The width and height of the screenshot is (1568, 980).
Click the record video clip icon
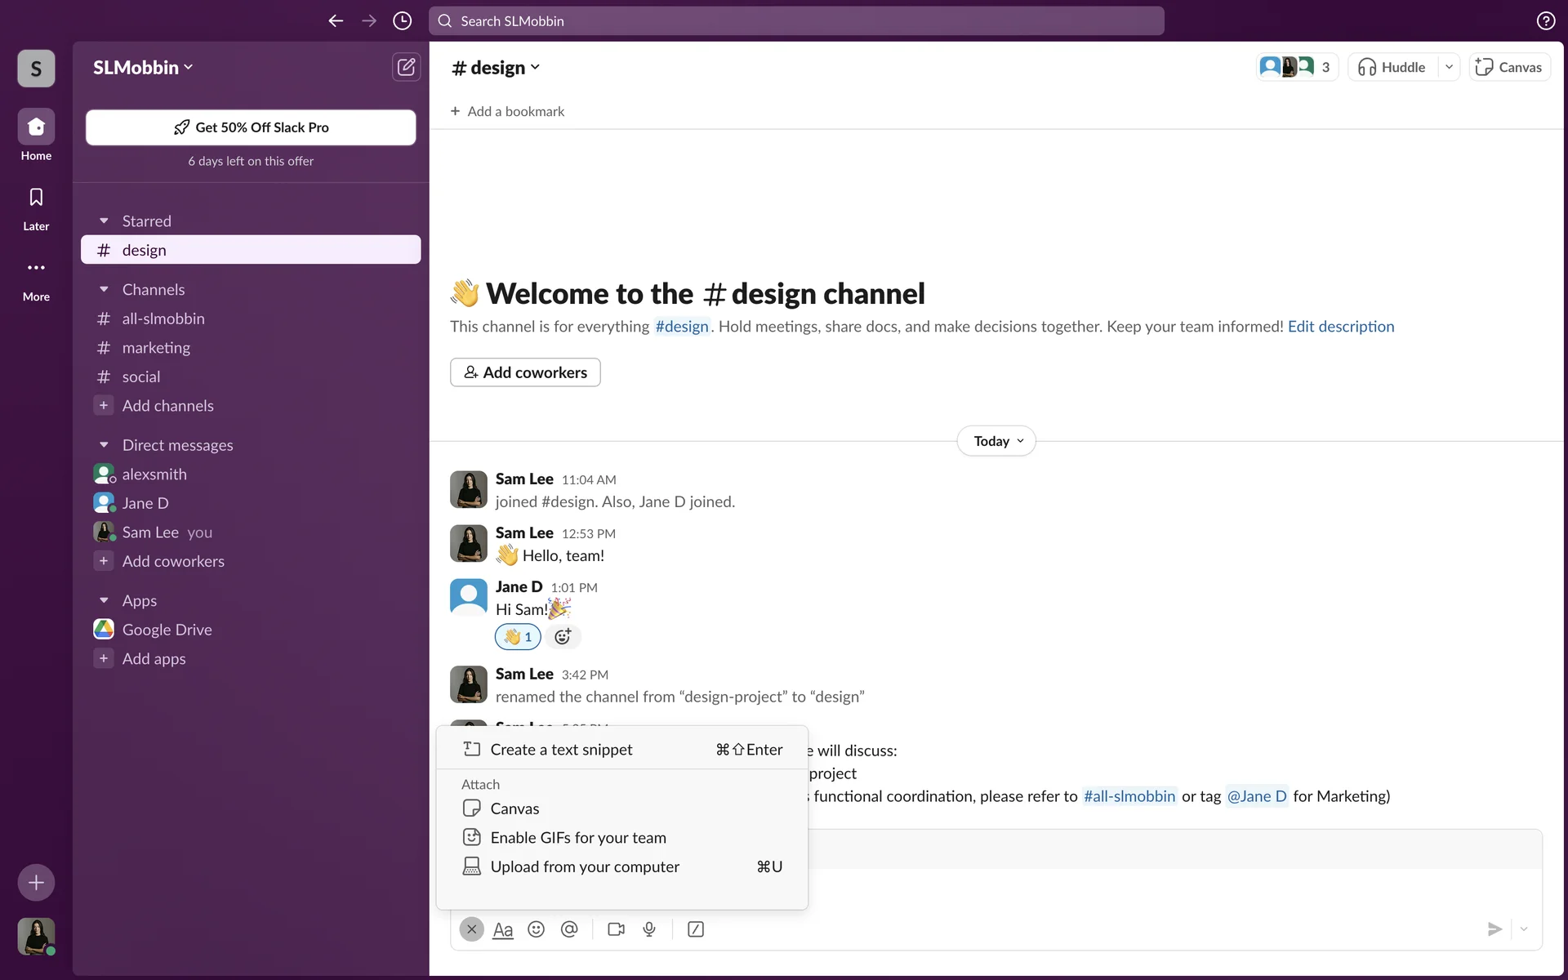point(616,929)
